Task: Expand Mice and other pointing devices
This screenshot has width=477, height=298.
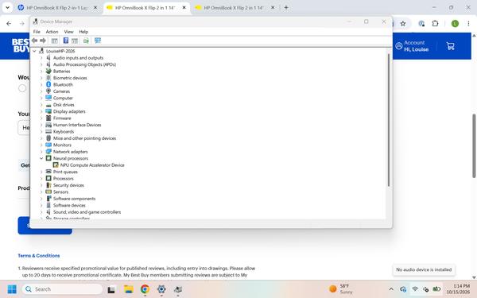Action: click(x=41, y=138)
